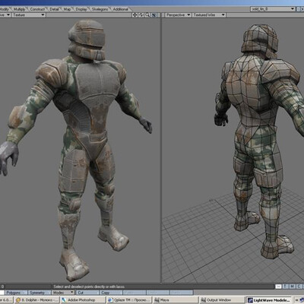Screen dimensions: 304x304
Task: Open the current layer name dropdown
Action: pyautogui.click(x=273, y=9)
